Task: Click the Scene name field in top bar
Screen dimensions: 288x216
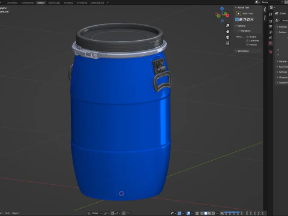Action: [270, 2]
